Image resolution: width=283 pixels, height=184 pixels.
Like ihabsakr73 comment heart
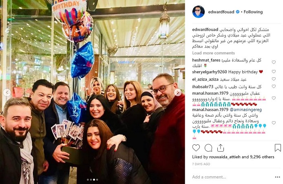click(x=274, y=87)
